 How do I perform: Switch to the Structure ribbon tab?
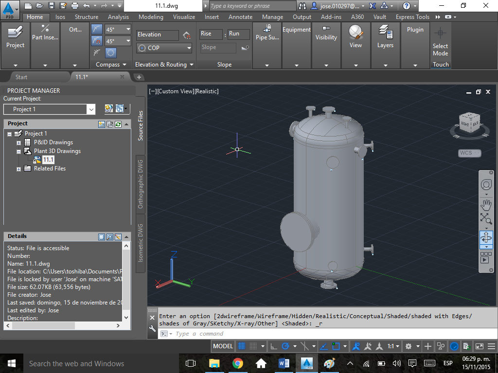(87, 17)
